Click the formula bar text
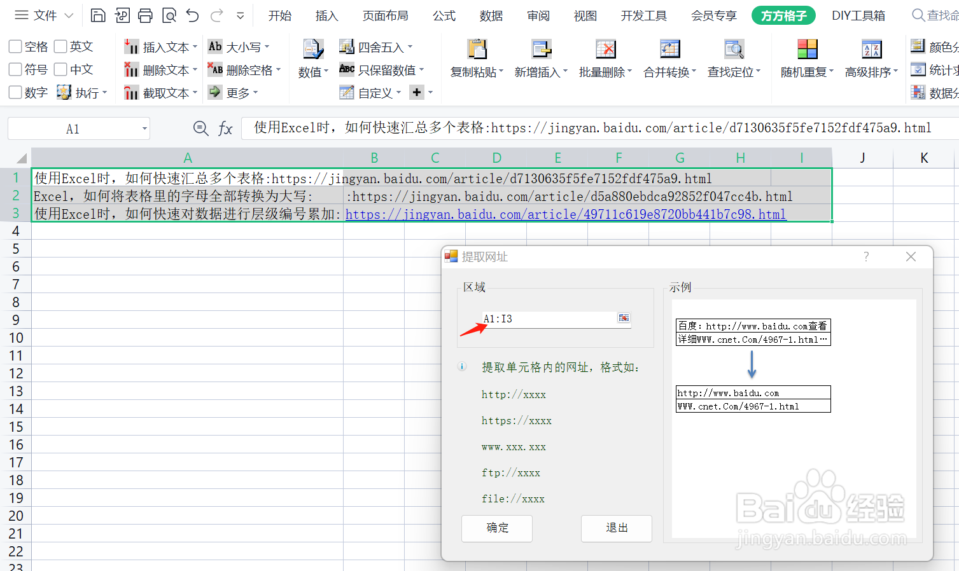The image size is (959, 571). pos(592,128)
